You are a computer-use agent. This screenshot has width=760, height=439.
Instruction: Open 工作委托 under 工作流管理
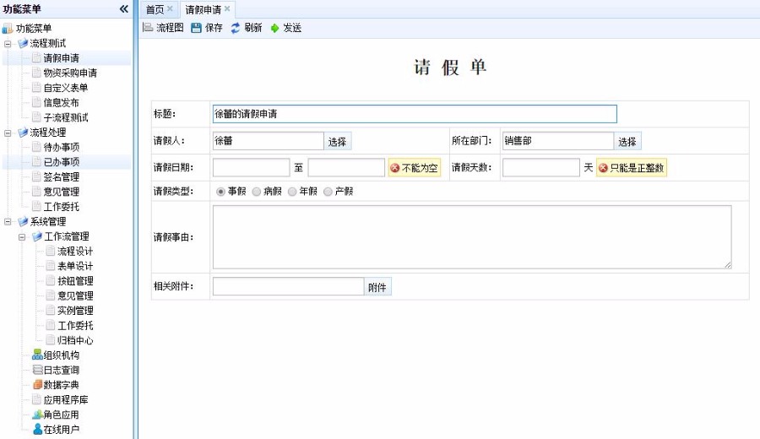75,326
